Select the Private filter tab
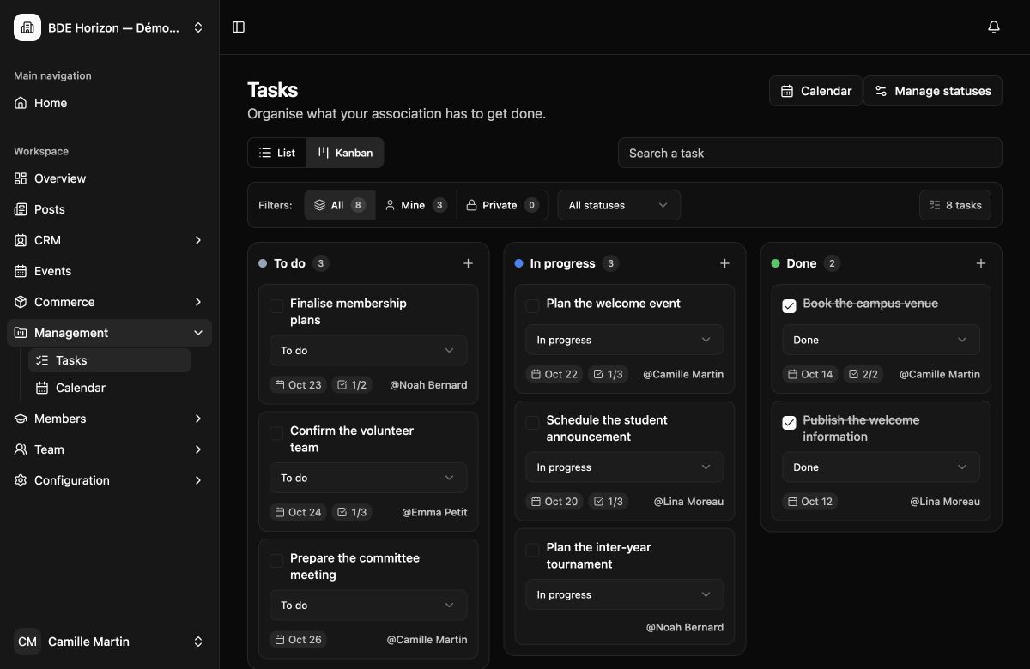Image resolution: width=1030 pixels, height=669 pixels. click(x=502, y=205)
